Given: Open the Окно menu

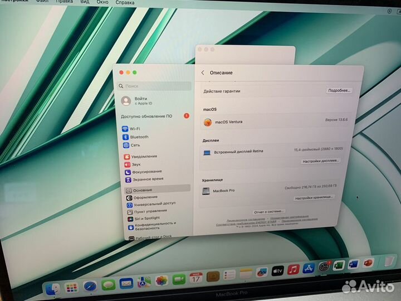Looking at the screenshot, I should tap(102, 2).
